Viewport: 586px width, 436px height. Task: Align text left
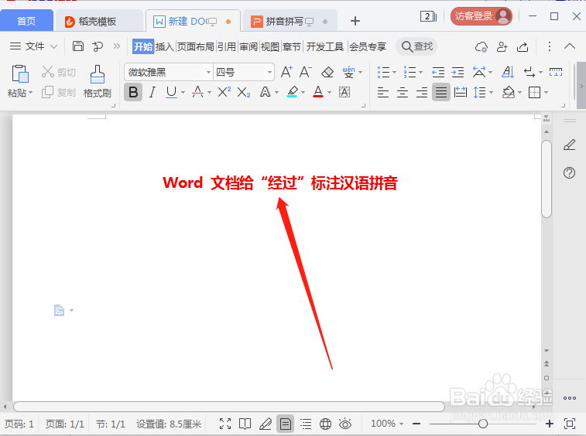[383, 92]
